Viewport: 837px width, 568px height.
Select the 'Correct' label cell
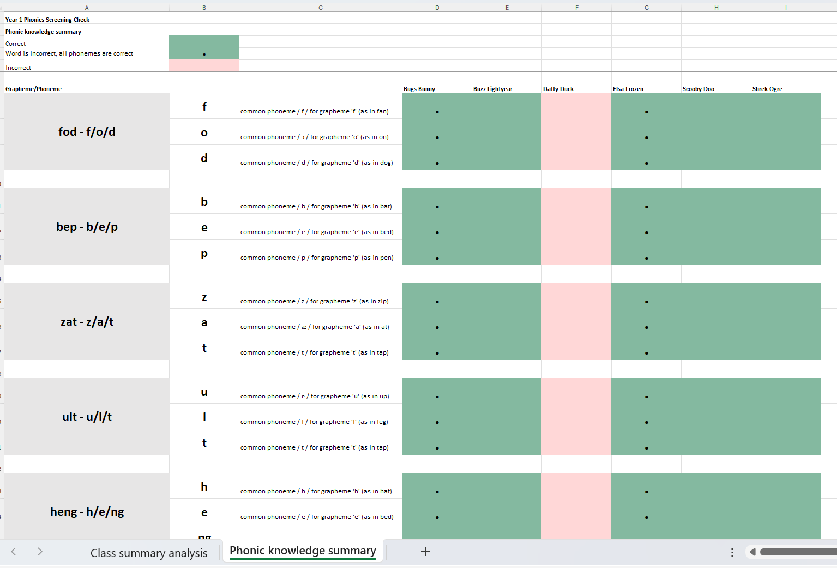coord(87,42)
